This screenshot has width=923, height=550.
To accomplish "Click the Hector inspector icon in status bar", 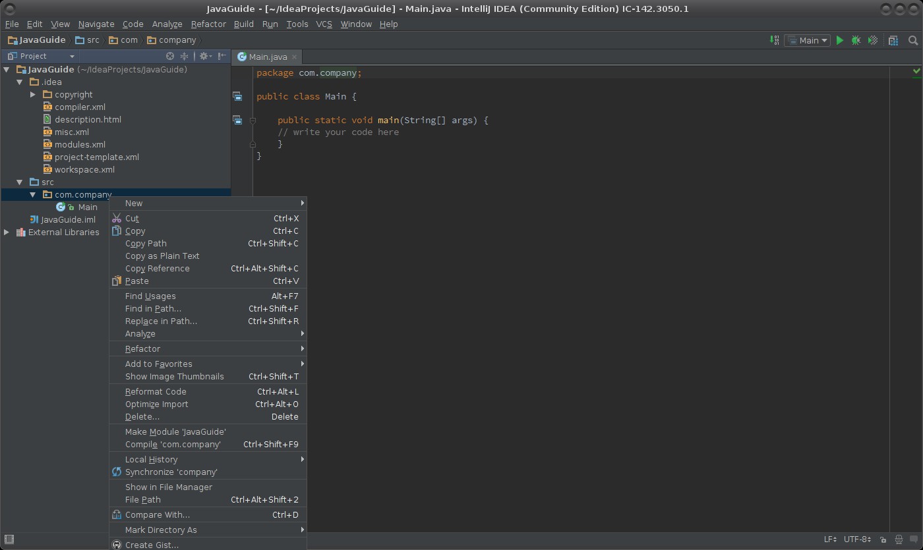I will point(899,539).
